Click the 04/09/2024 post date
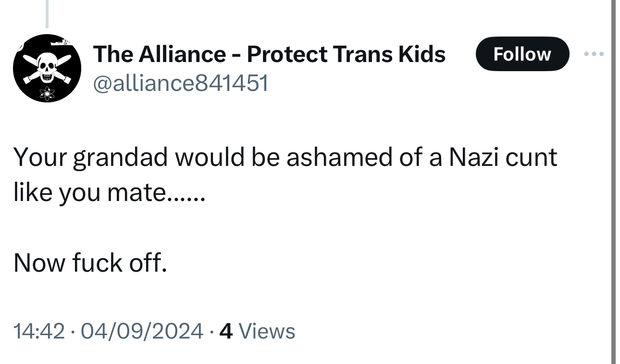This screenshot has height=364, width=620. tap(142, 331)
